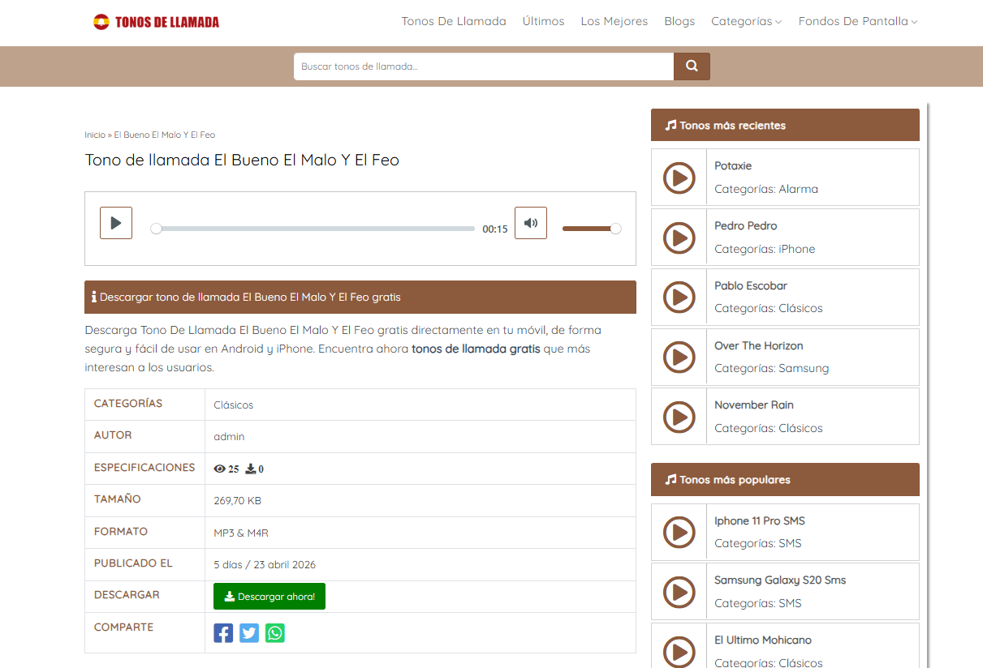The image size is (983, 668).
Task: Open the Pablo Escobar ringtone title
Action: coord(751,285)
